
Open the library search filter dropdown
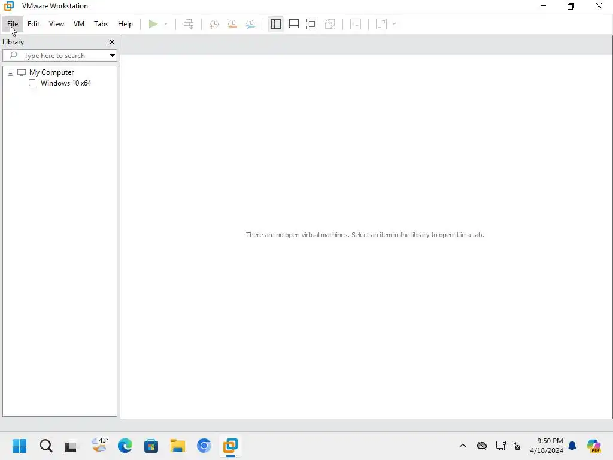click(112, 55)
